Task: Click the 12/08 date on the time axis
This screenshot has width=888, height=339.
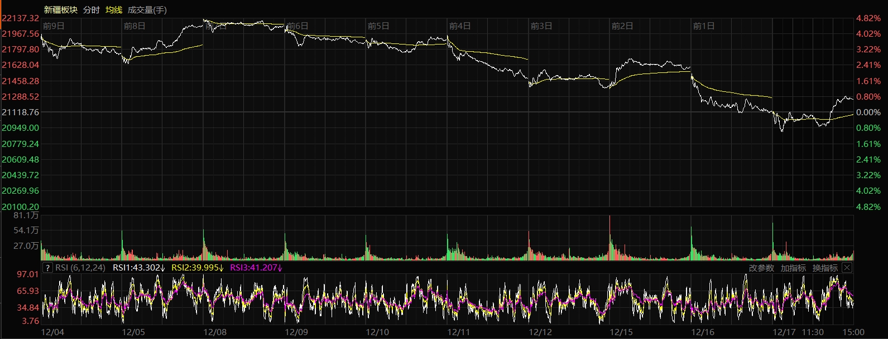Action: (215, 332)
